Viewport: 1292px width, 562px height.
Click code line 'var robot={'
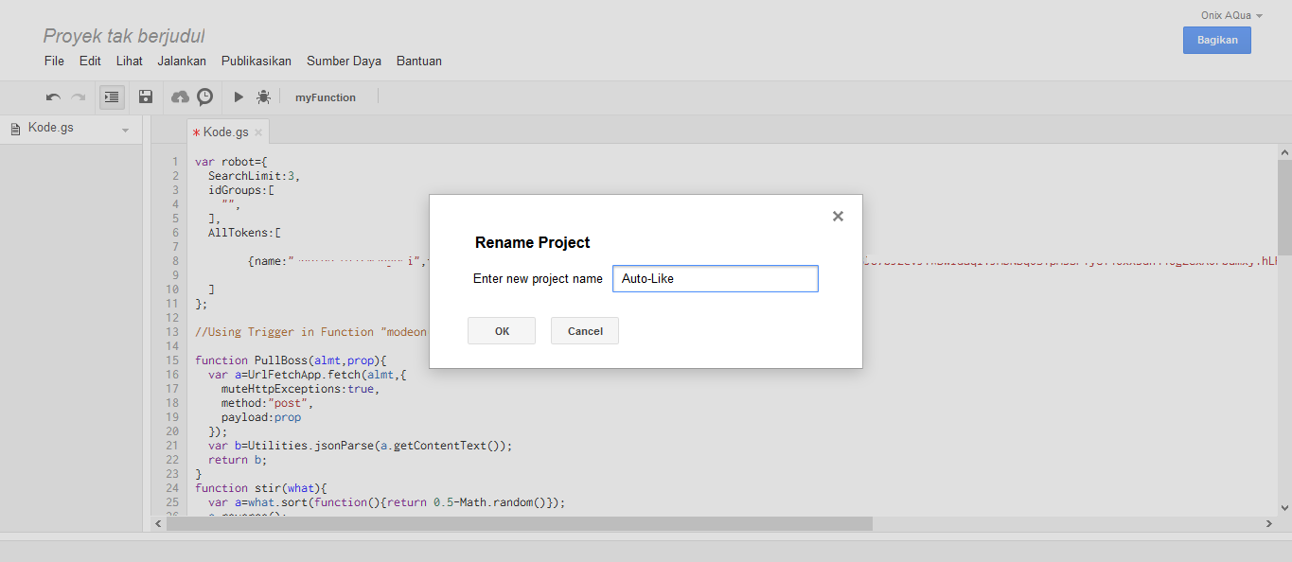(x=232, y=162)
